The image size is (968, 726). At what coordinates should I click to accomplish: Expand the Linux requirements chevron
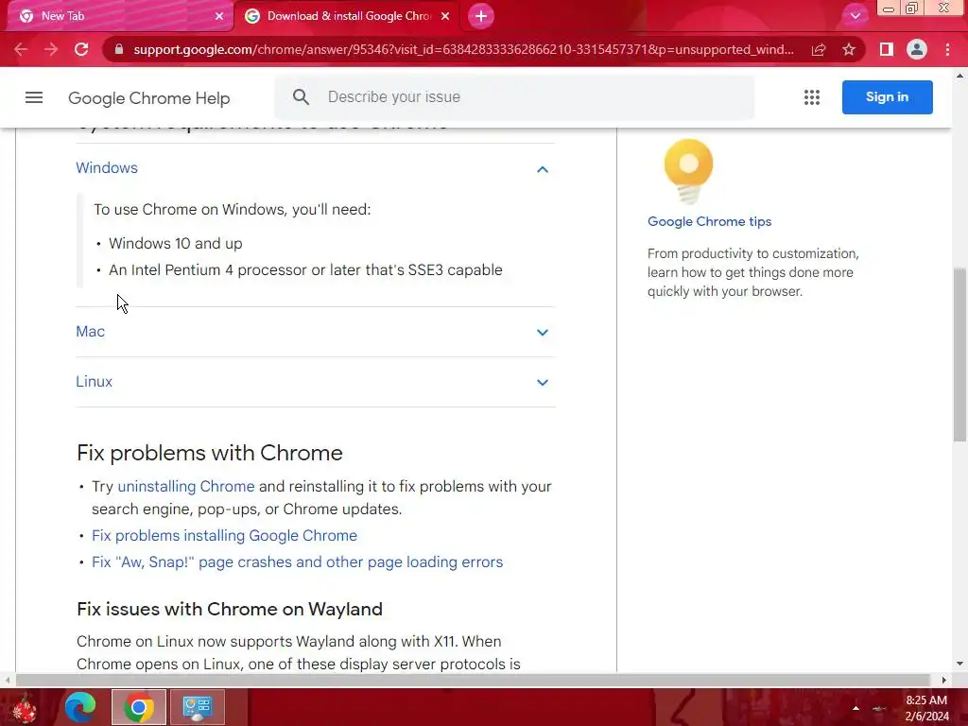542,382
